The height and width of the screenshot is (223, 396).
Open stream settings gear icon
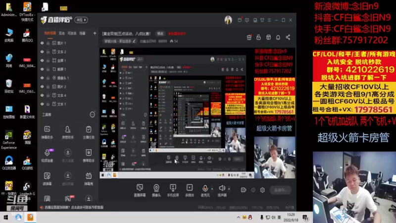262,190
